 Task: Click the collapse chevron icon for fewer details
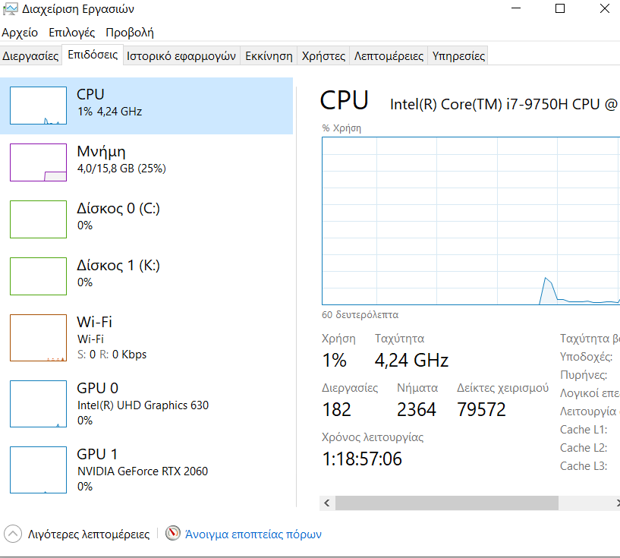(13, 534)
